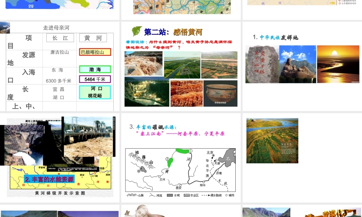Open the 中华民族发祥地 slide thumbnail
Image resolution: width=362 pixels, height=217 pixels.
[x=302, y=67]
